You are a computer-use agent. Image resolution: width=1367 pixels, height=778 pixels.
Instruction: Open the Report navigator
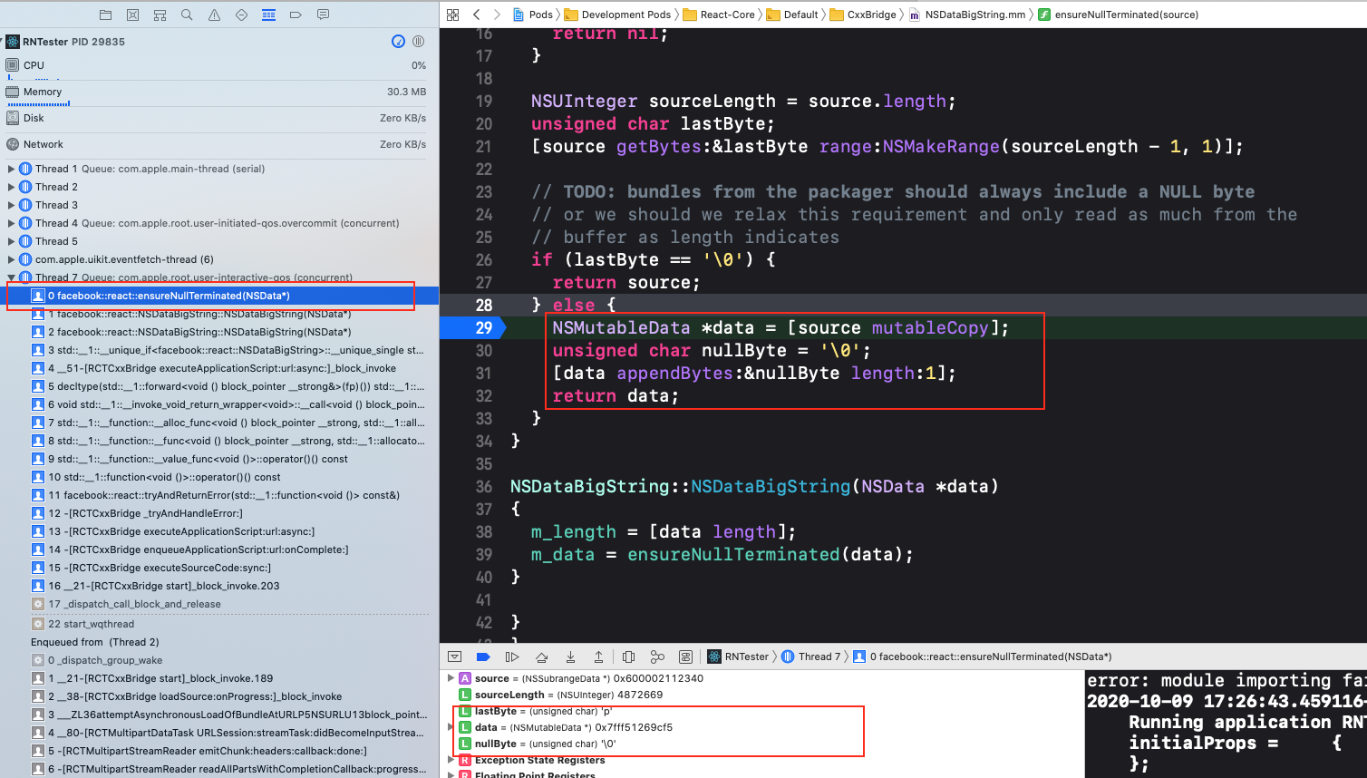324,15
